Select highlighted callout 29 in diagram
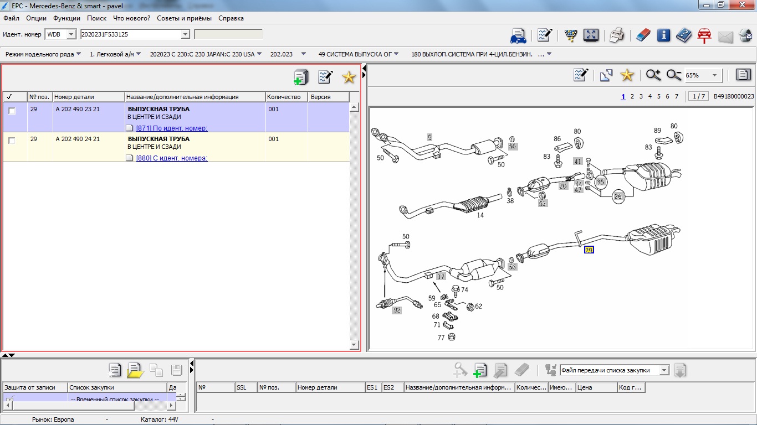Screen dimensions: 757x425 [589, 250]
